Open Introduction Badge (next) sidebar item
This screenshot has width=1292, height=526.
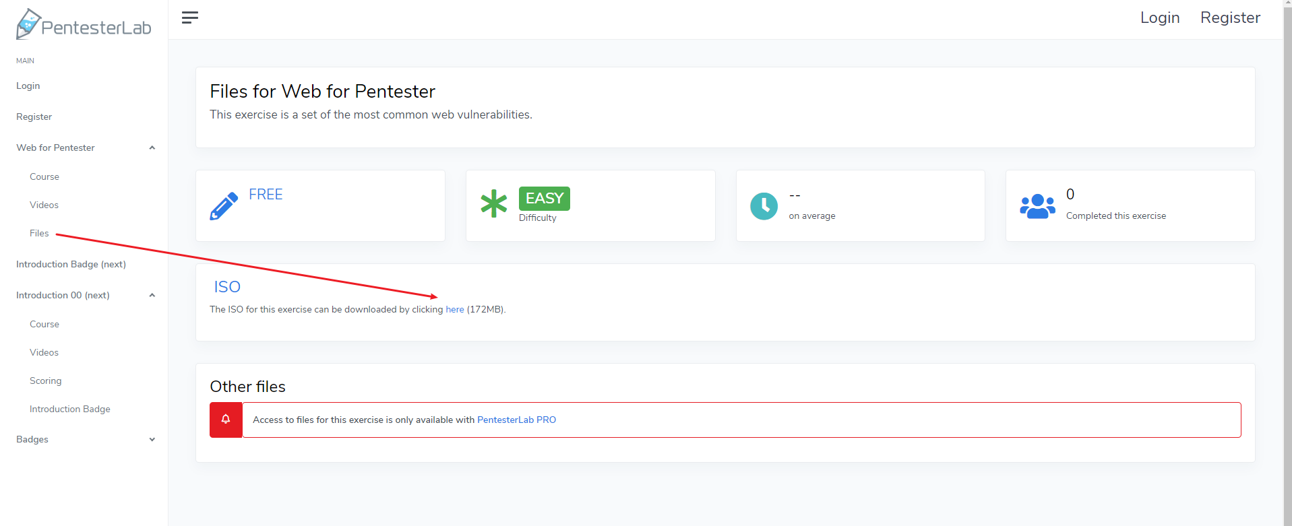71,264
